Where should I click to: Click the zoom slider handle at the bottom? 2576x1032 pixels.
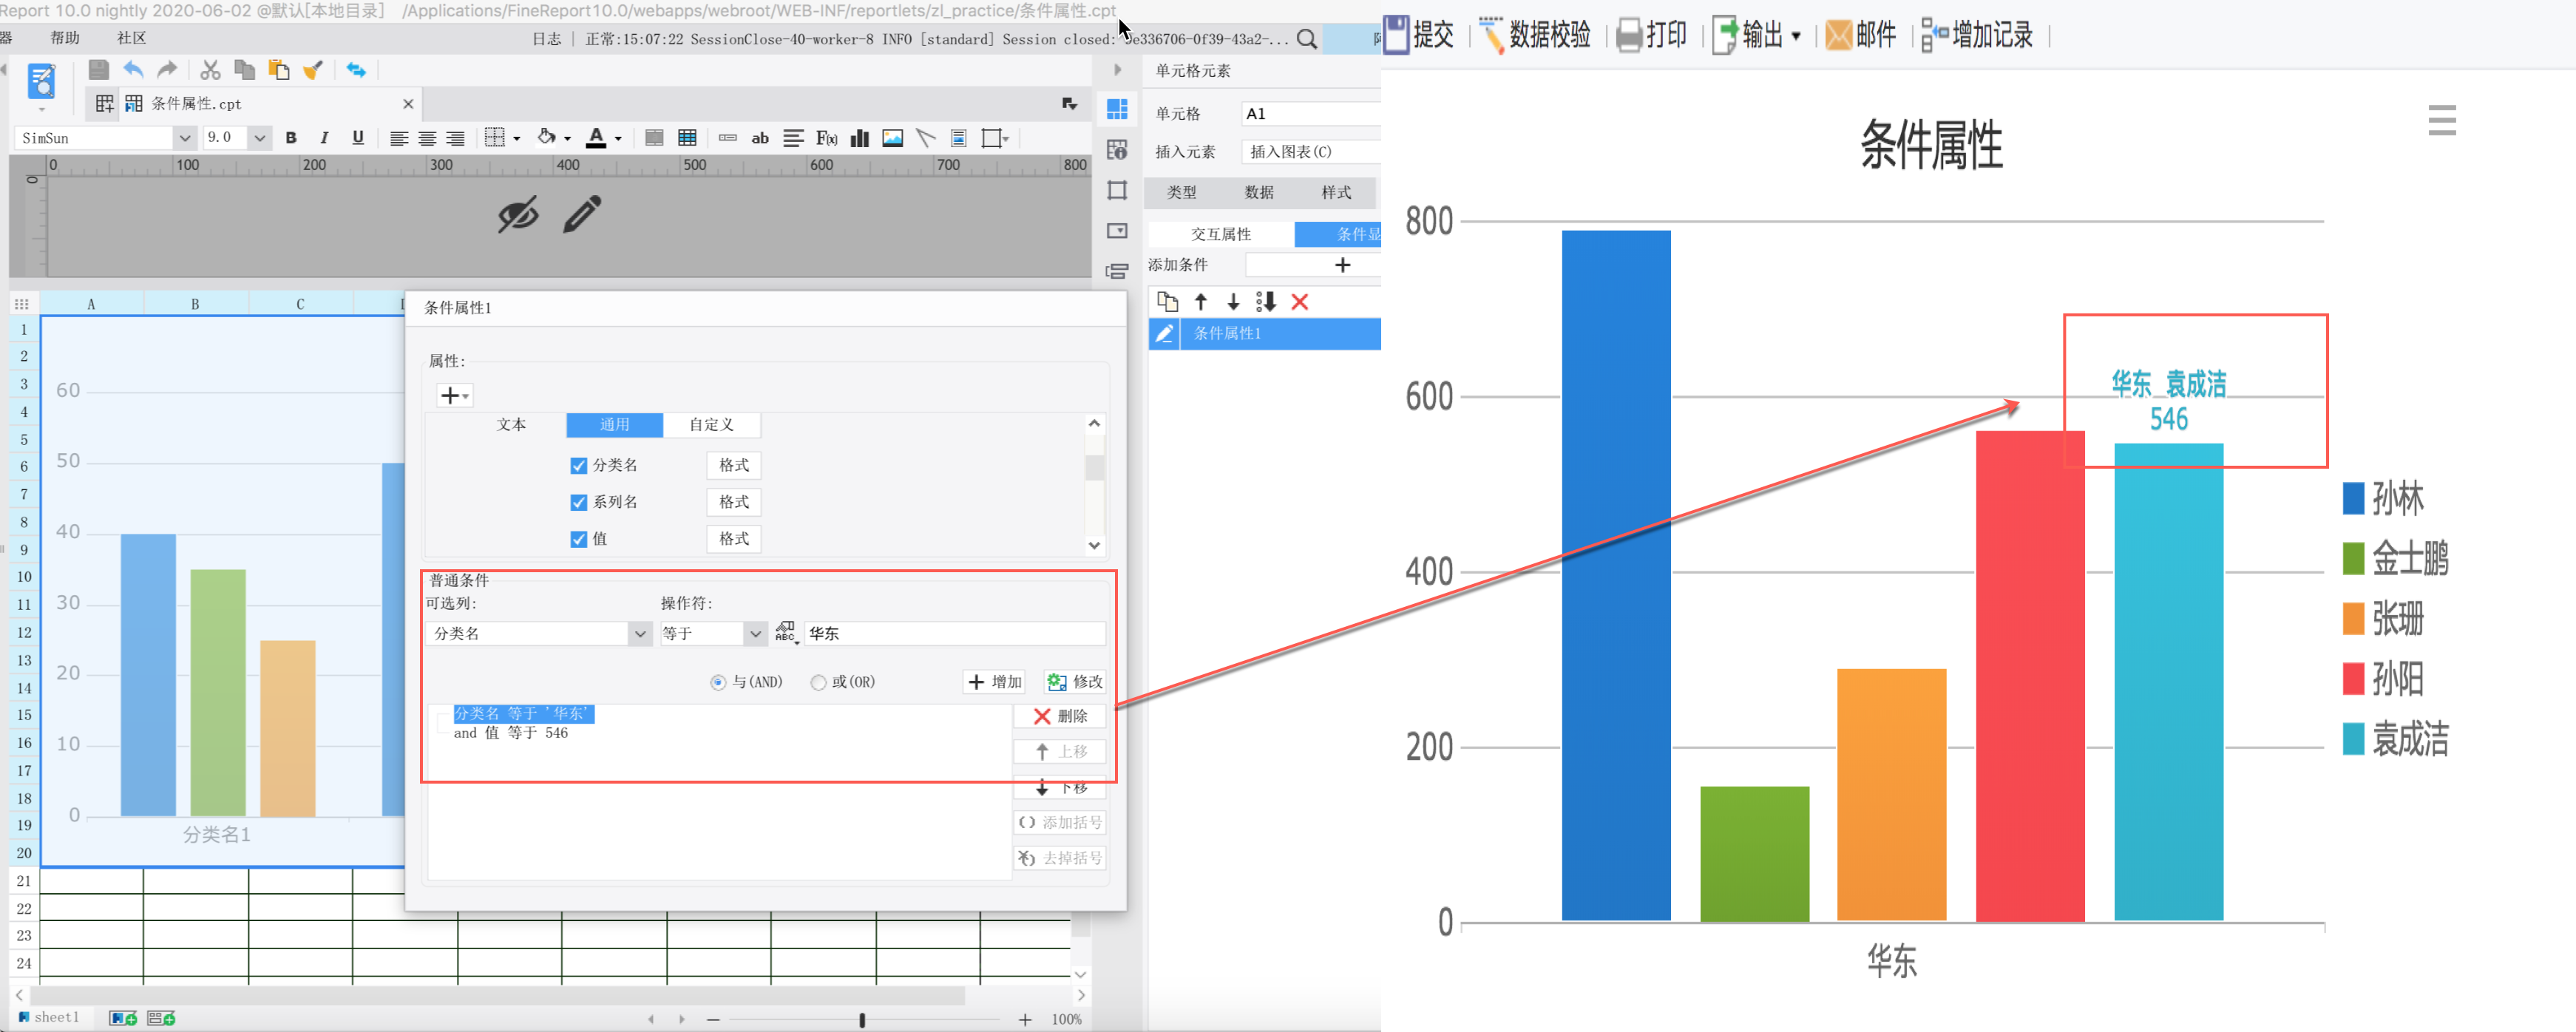tap(862, 1019)
